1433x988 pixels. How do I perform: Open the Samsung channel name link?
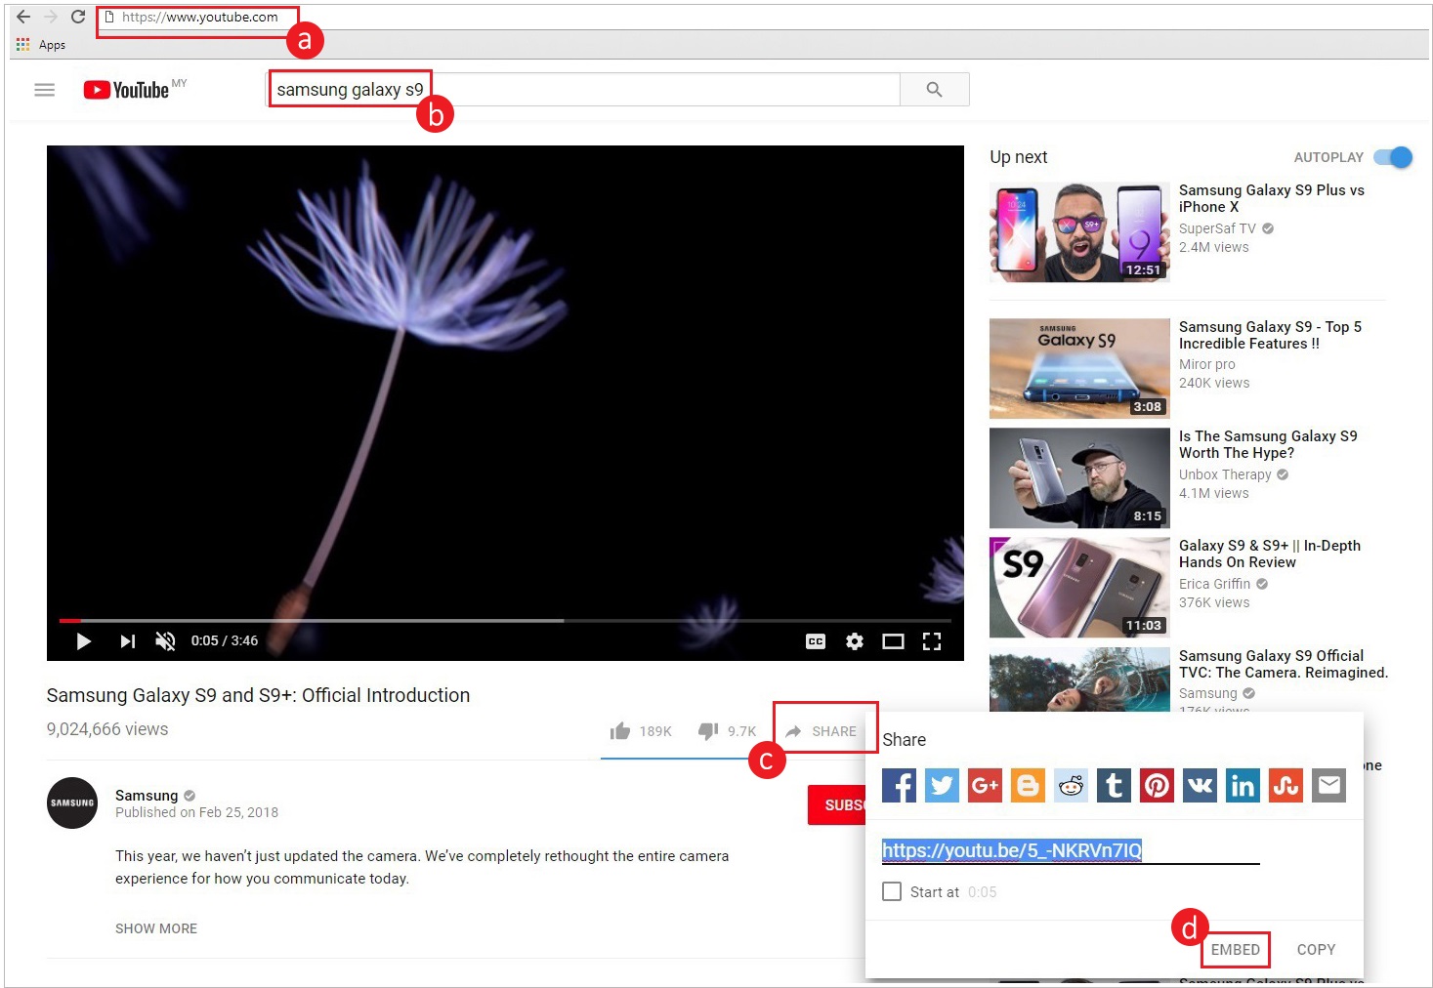pyautogui.click(x=147, y=795)
